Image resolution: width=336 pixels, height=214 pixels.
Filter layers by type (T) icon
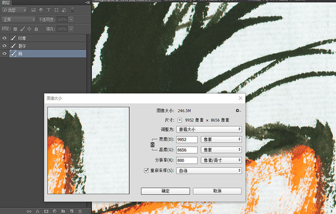pyautogui.click(x=49, y=10)
